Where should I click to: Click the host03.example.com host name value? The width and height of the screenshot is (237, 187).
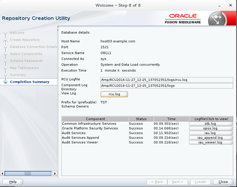118,41
